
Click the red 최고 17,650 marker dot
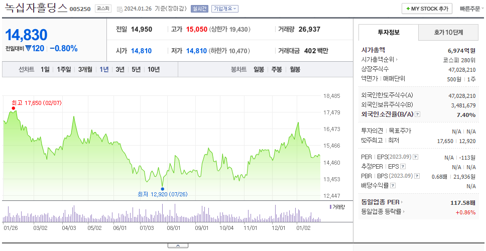[14, 108]
